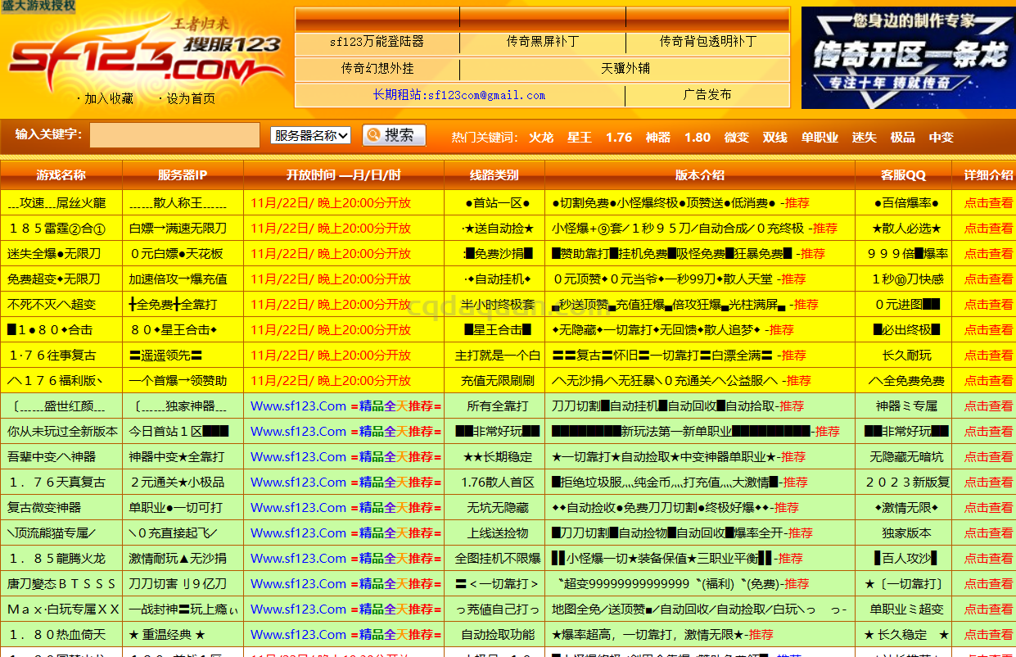
Task: Select hot keyword 双线
Action: pos(775,138)
